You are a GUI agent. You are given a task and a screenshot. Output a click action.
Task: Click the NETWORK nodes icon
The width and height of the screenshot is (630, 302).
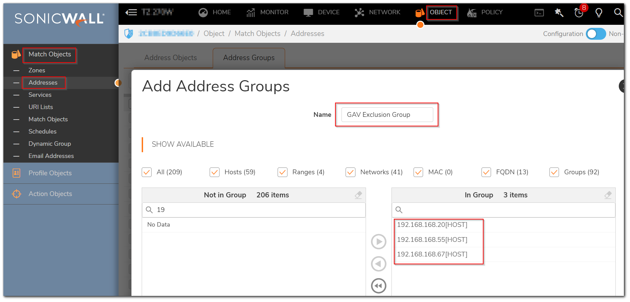coord(359,13)
